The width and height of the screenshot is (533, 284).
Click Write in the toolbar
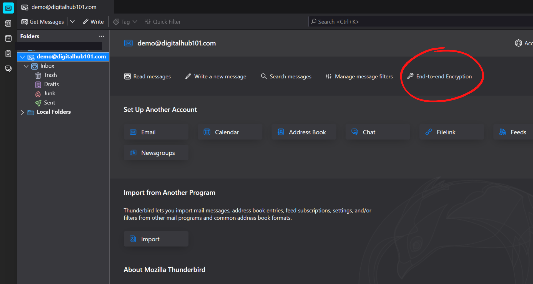pyautogui.click(x=93, y=22)
